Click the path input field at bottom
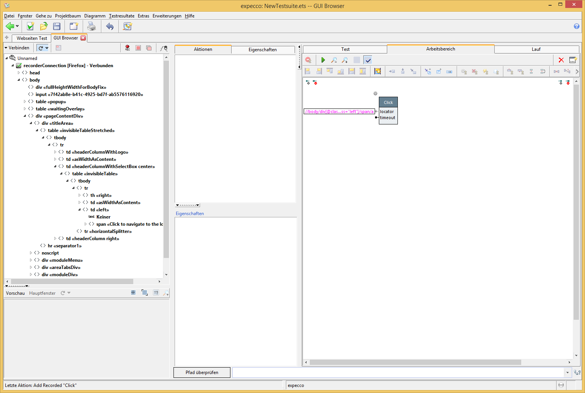 (398, 373)
